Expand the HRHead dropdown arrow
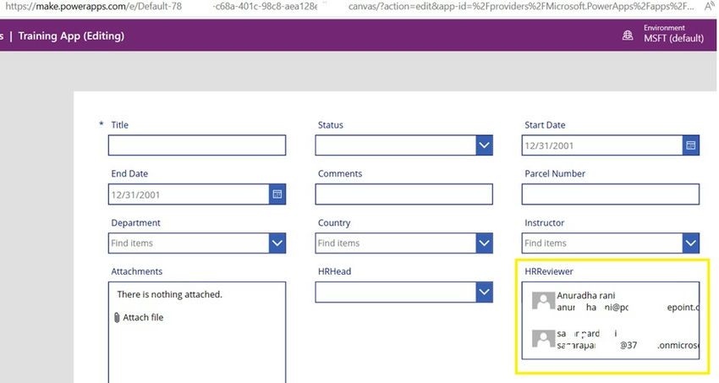Viewport: 719px width, 383px height. pos(484,292)
